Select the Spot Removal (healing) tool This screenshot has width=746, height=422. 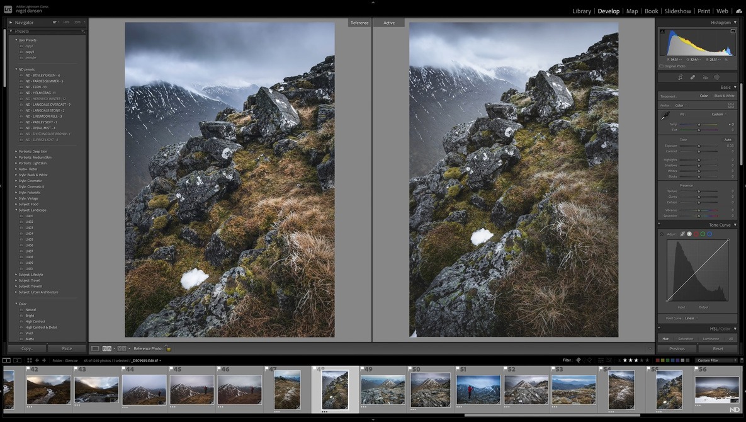[692, 77]
